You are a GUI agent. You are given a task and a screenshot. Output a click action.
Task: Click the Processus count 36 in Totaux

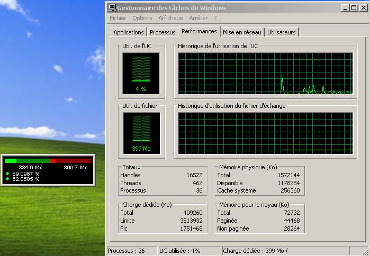(x=199, y=190)
